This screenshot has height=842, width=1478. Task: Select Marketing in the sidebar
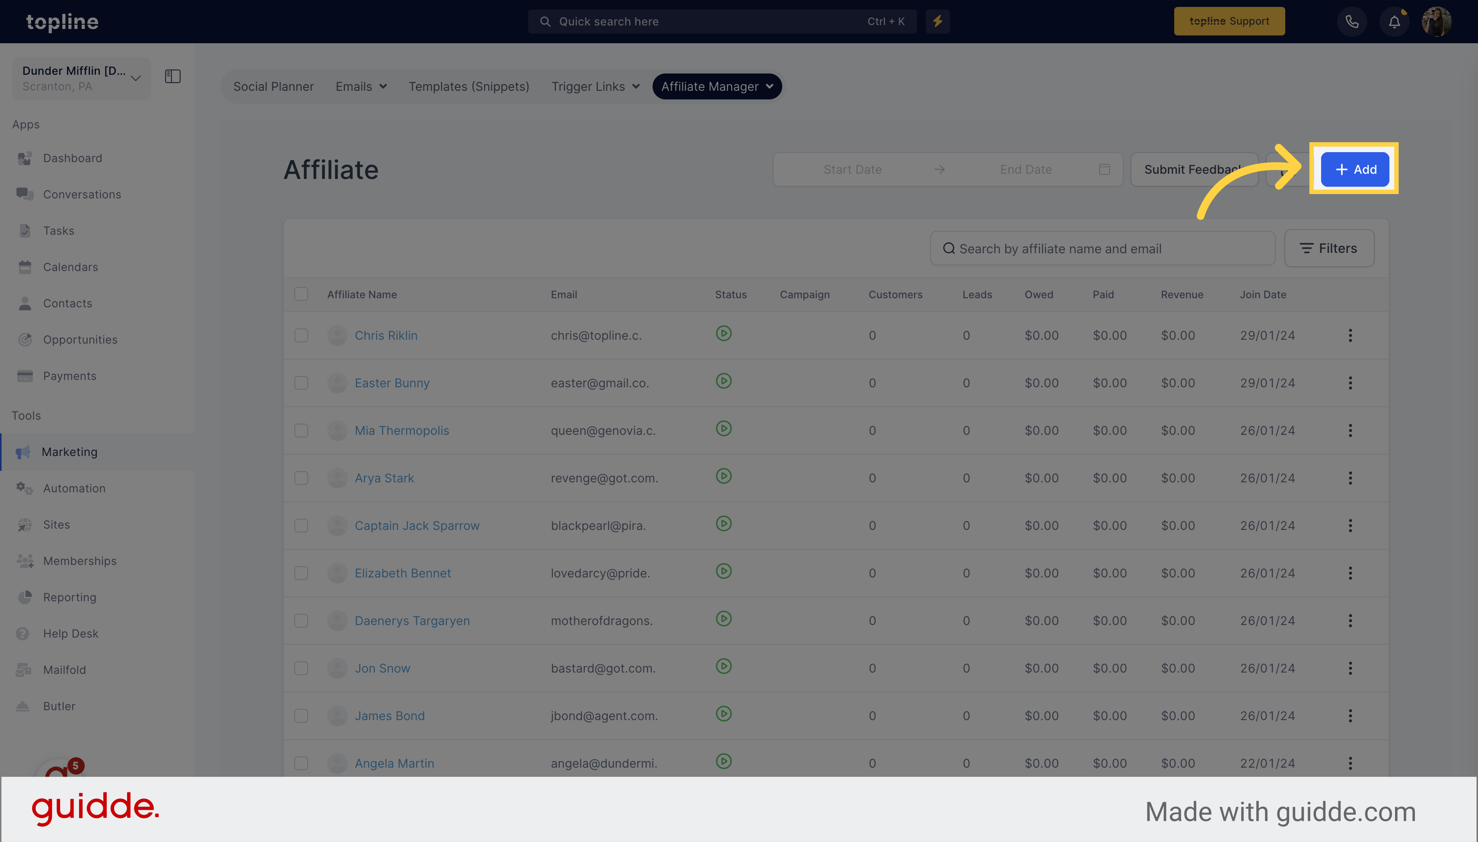pos(97,452)
